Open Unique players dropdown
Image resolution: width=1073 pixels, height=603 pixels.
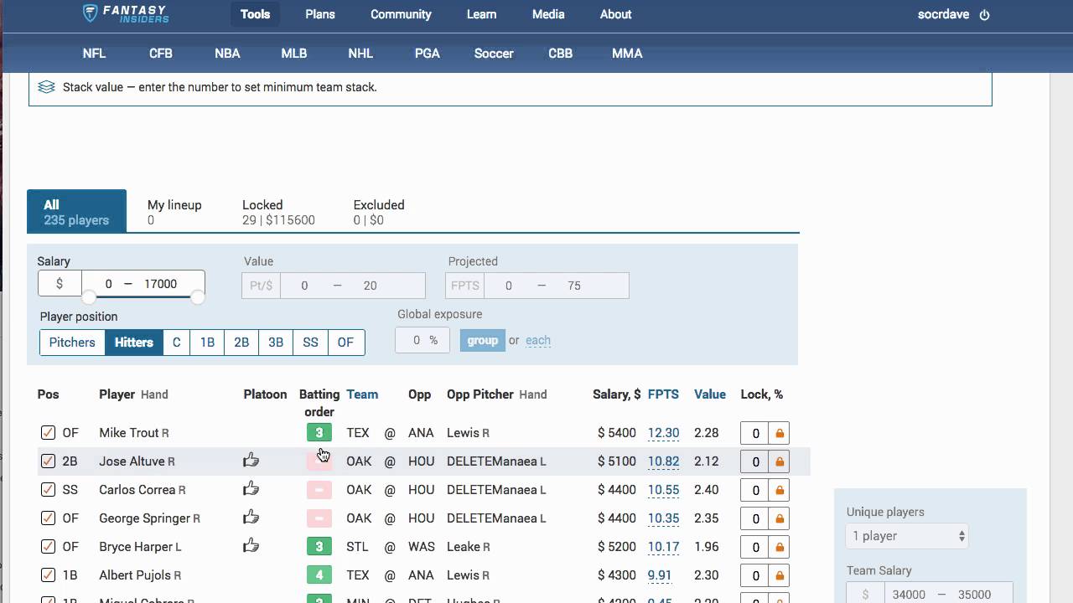pyautogui.click(x=907, y=536)
